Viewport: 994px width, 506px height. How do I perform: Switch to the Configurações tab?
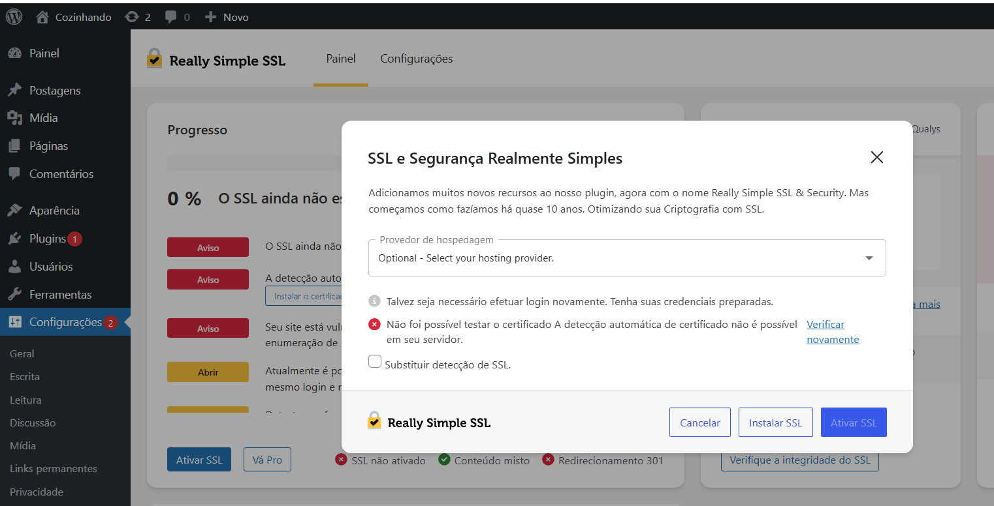(x=417, y=59)
